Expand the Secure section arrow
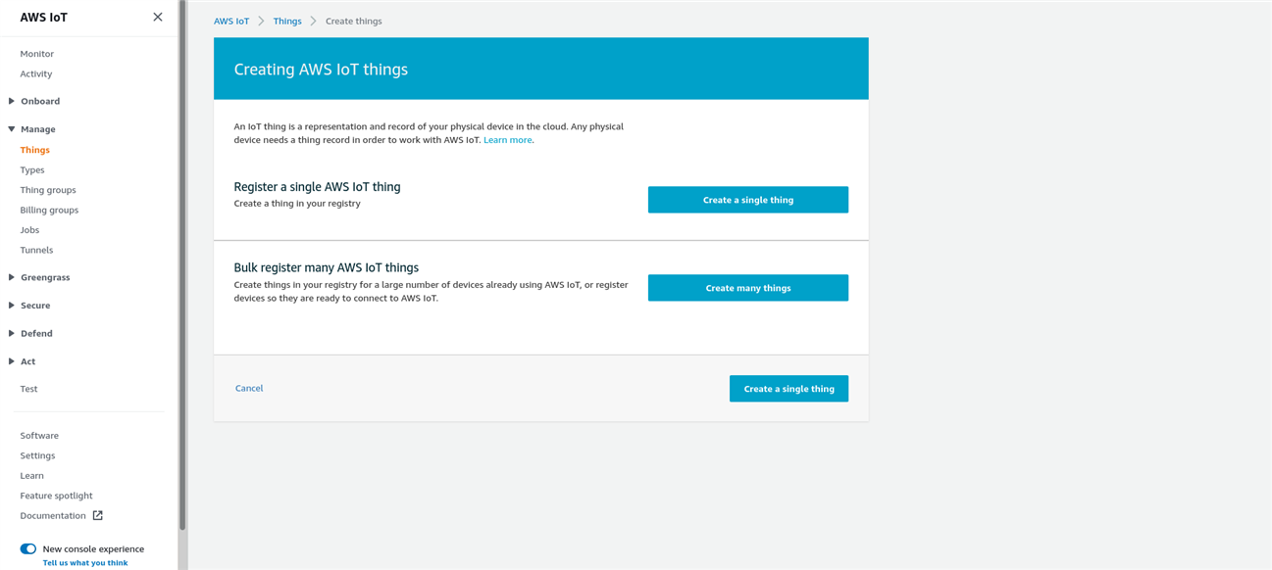The height and width of the screenshot is (570, 1272). pyautogui.click(x=12, y=306)
